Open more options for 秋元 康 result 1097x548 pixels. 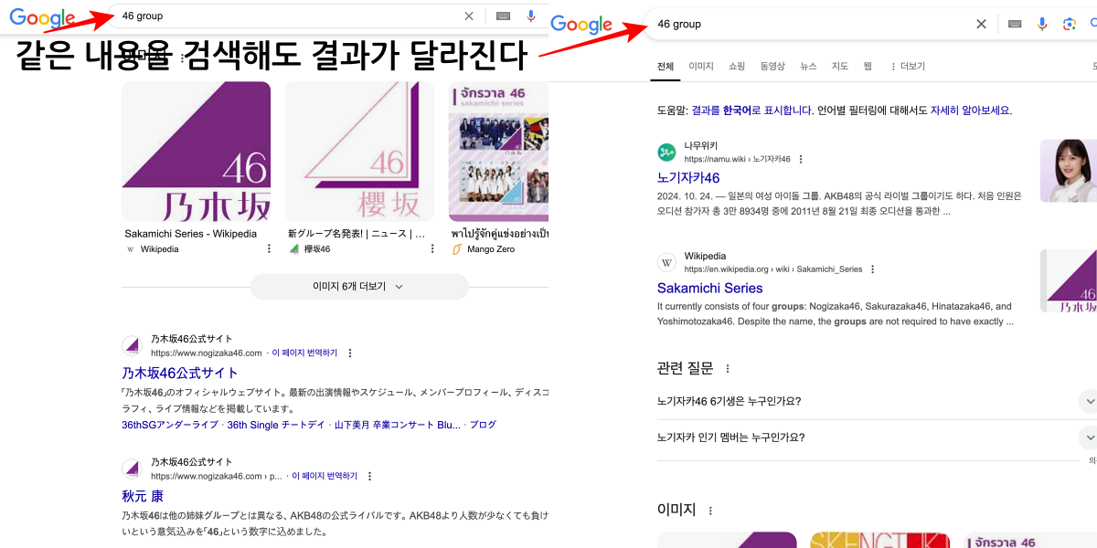(368, 476)
